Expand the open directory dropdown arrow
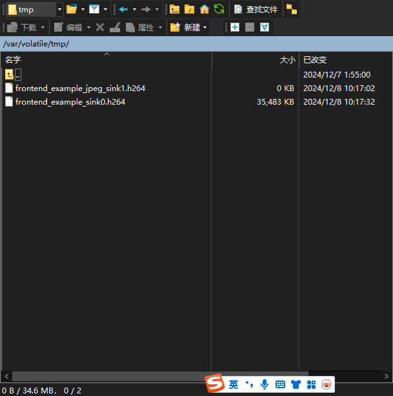Viewport: 393px width, 396px height. [83, 10]
